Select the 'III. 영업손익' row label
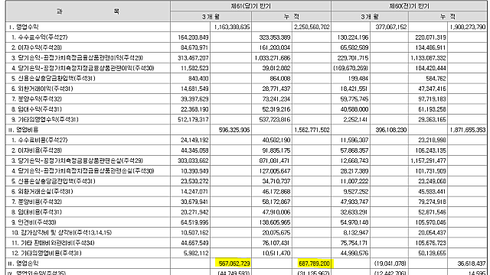490x275 pixels. (24, 264)
